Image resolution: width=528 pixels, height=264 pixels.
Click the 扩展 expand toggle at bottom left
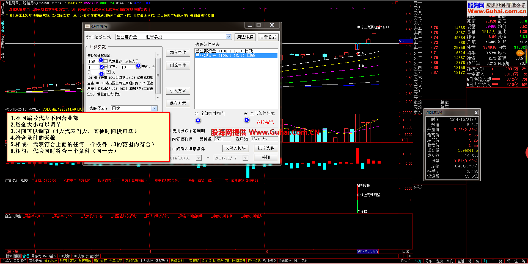[x=6, y=261]
